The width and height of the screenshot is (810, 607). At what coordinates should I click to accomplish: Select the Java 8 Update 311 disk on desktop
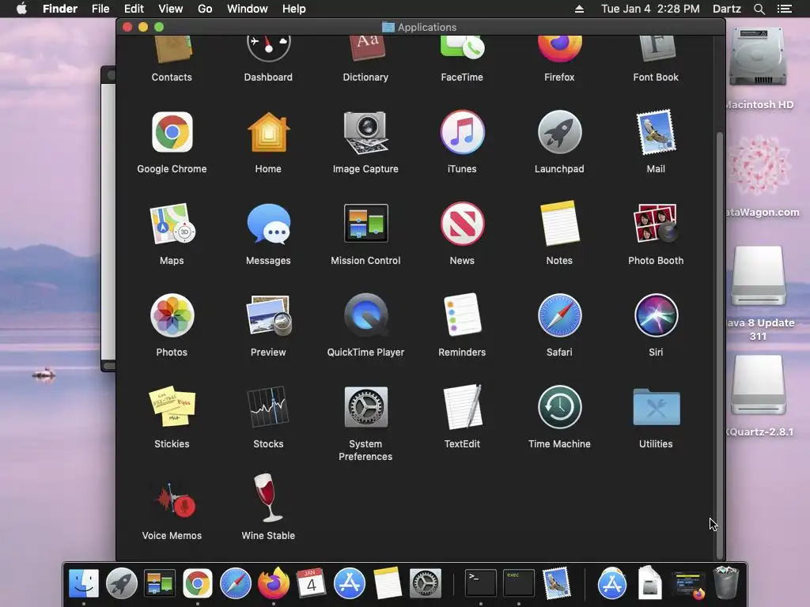pyautogui.click(x=759, y=276)
